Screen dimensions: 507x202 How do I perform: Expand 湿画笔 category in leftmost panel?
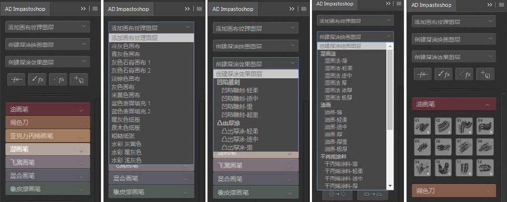pos(48,150)
